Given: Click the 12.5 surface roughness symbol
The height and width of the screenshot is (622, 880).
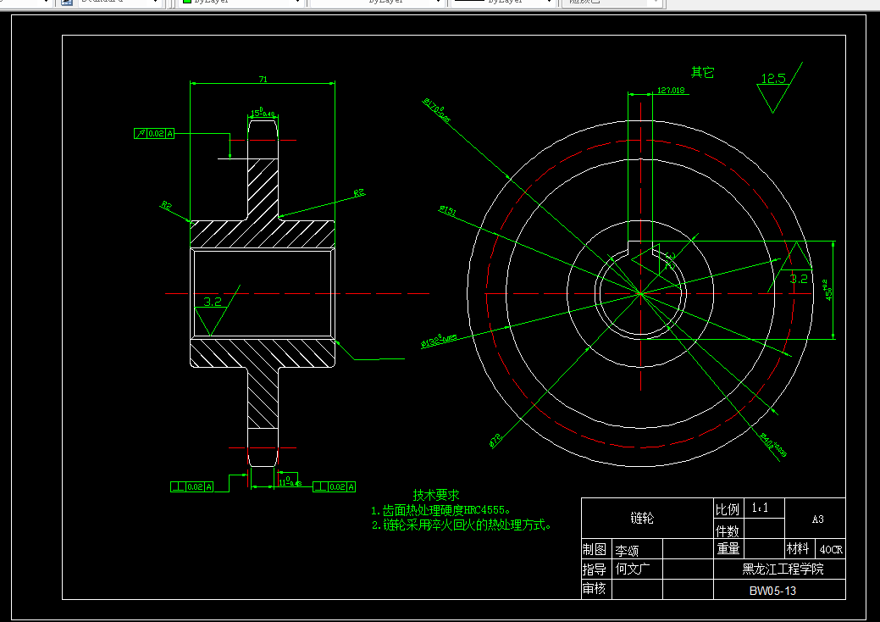Looking at the screenshot, I should [x=779, y=87].
